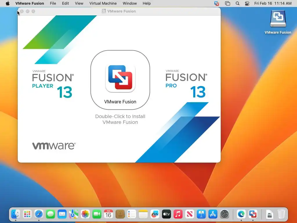
Task: Open the Edit menu
Action: click(65, 3)
